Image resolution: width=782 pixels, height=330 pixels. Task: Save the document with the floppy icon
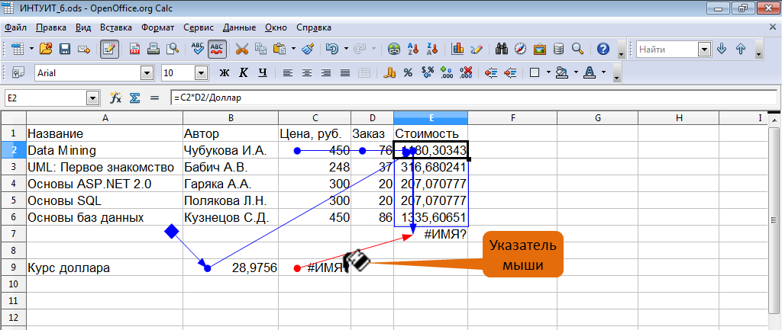click(65, 49)
